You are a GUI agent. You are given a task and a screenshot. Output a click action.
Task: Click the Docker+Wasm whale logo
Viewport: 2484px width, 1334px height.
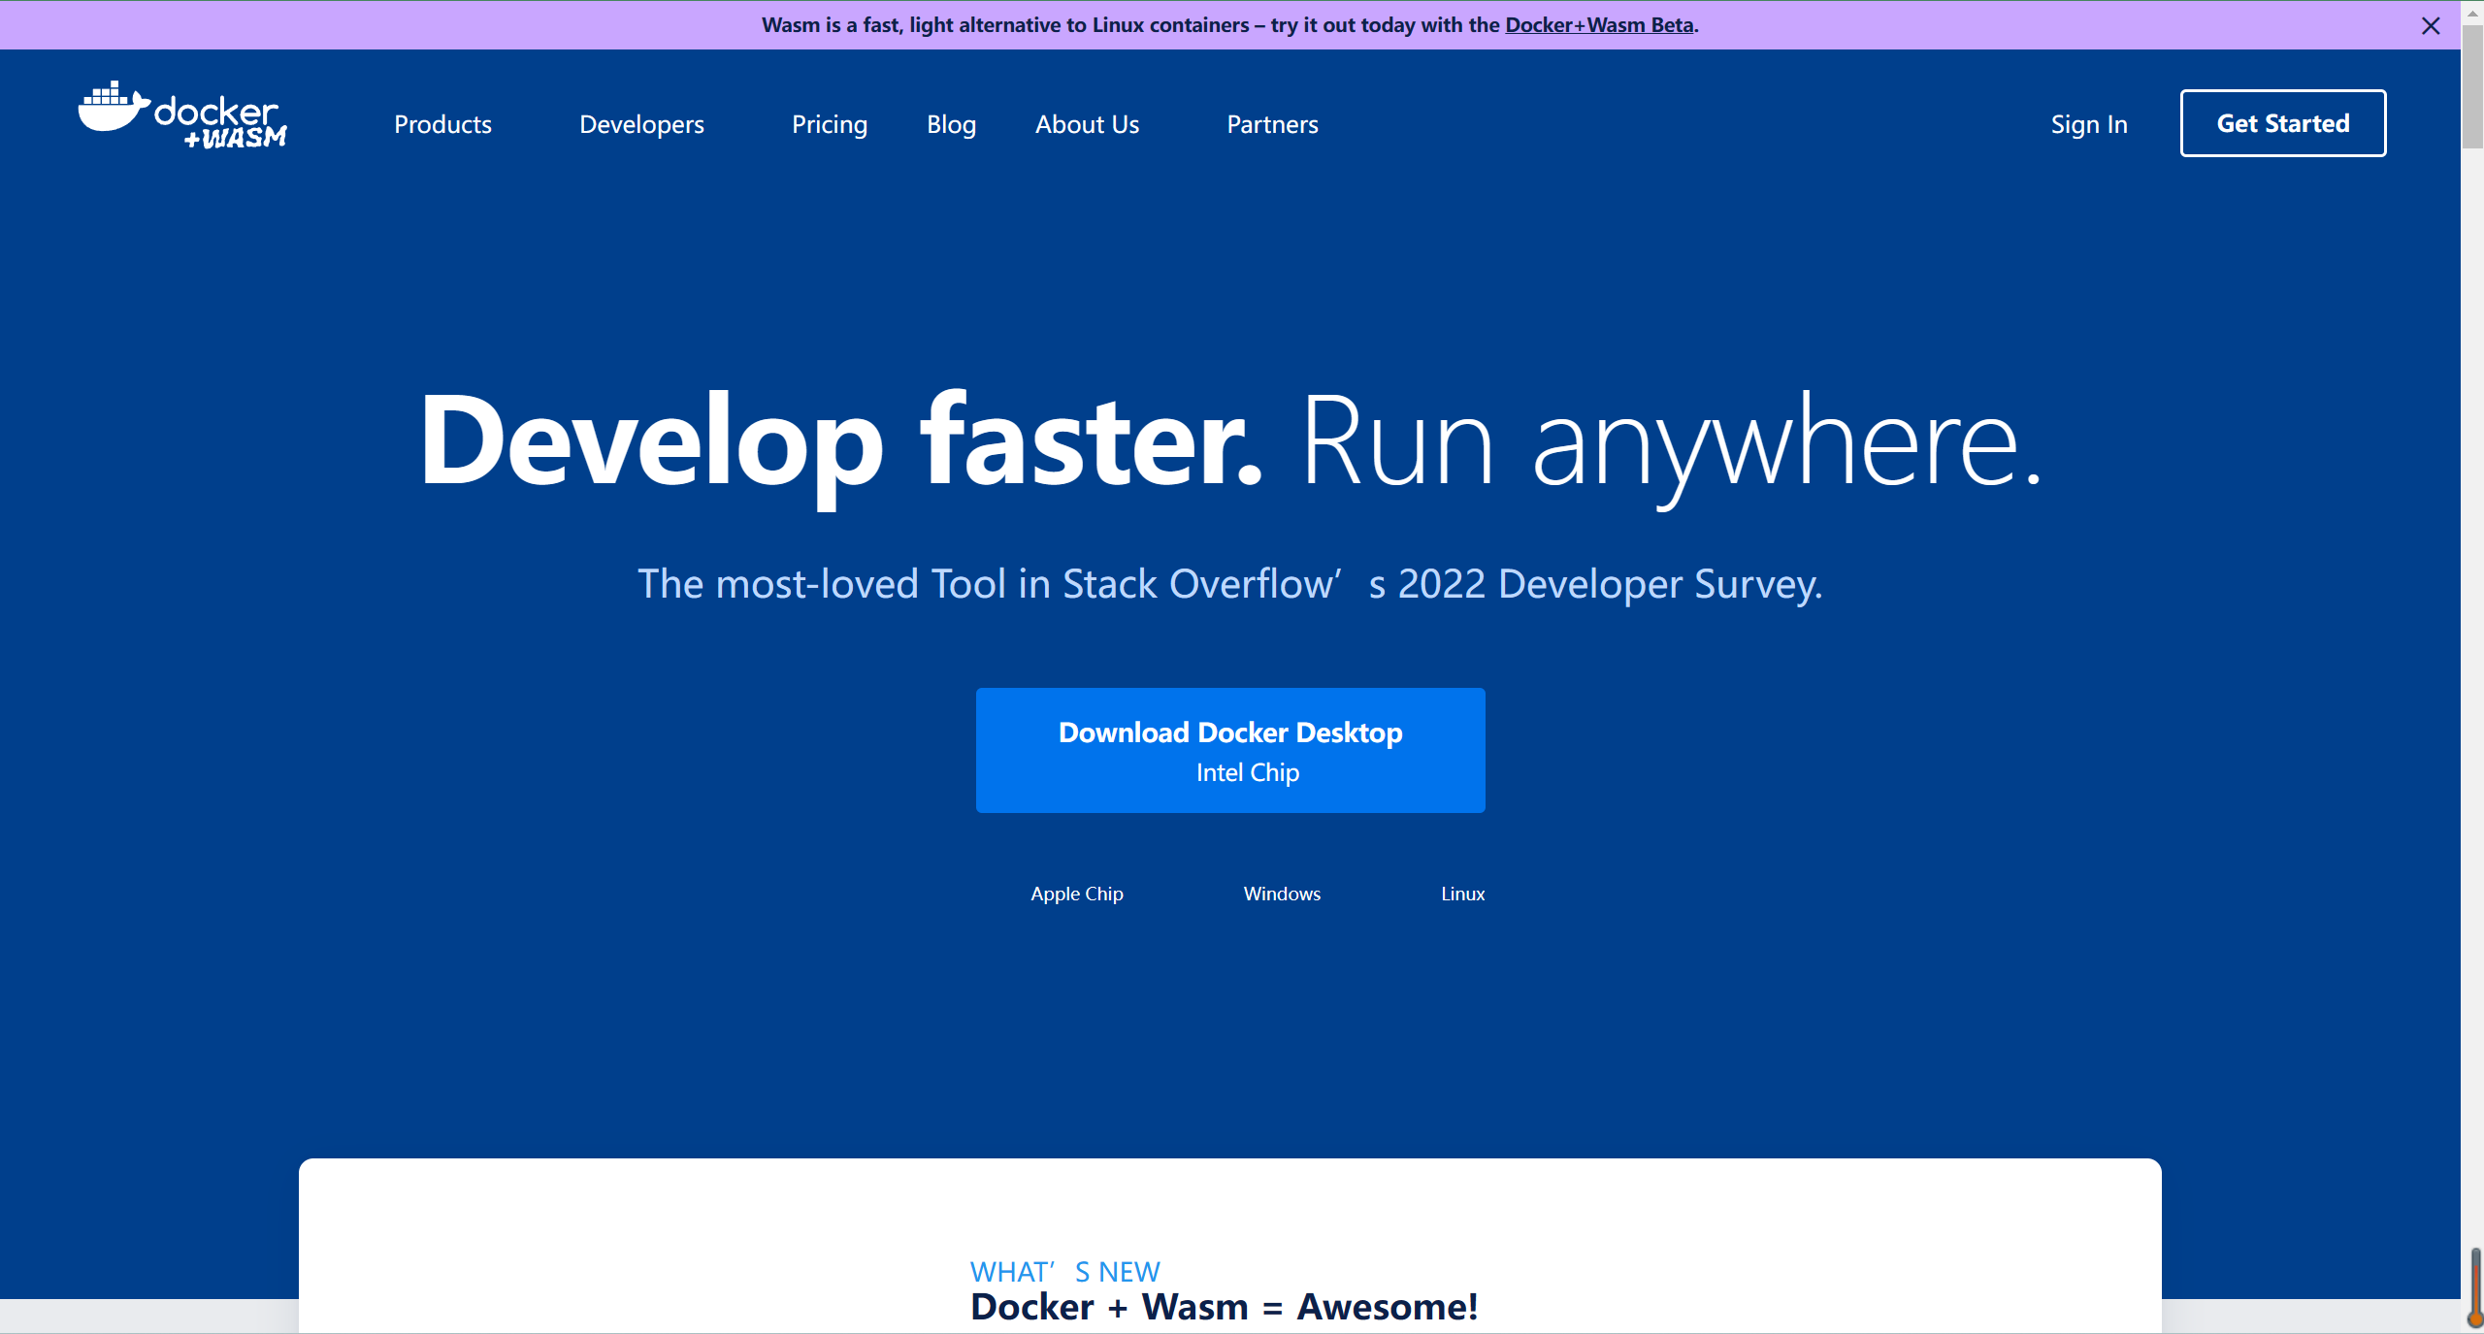point(182,115)
